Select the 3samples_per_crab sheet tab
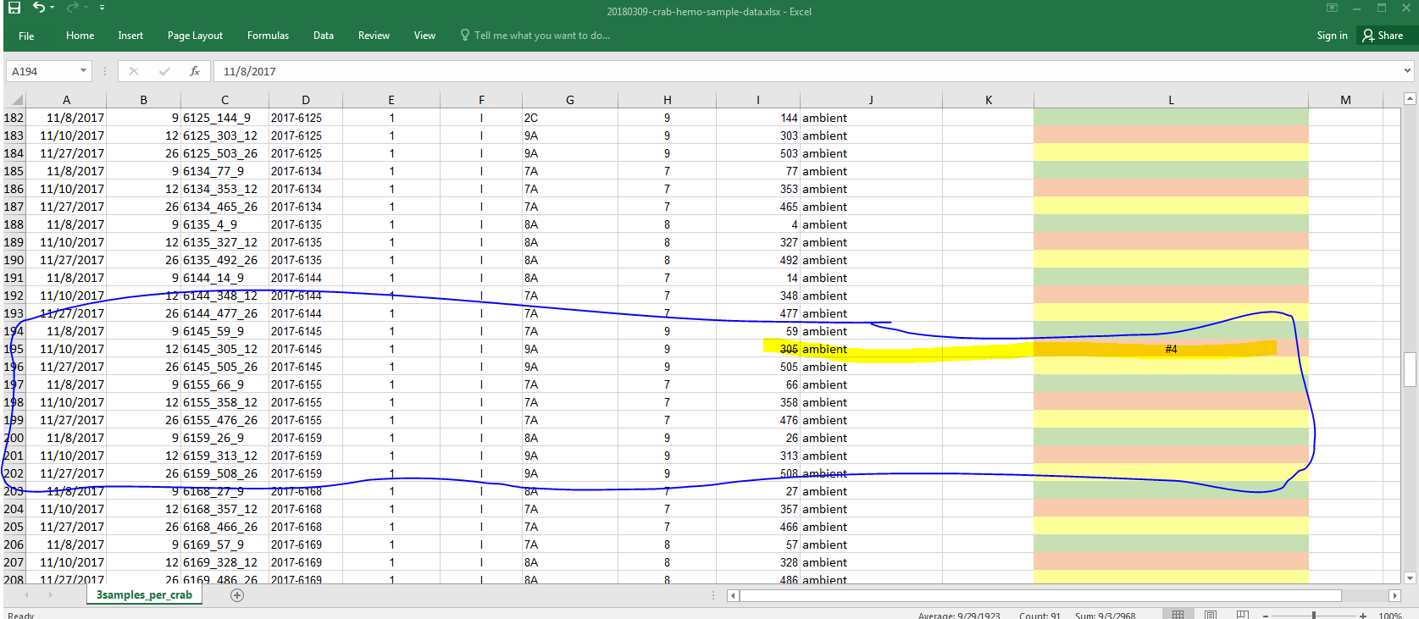This screenshot has height=619, width=1419. (144, 595)
